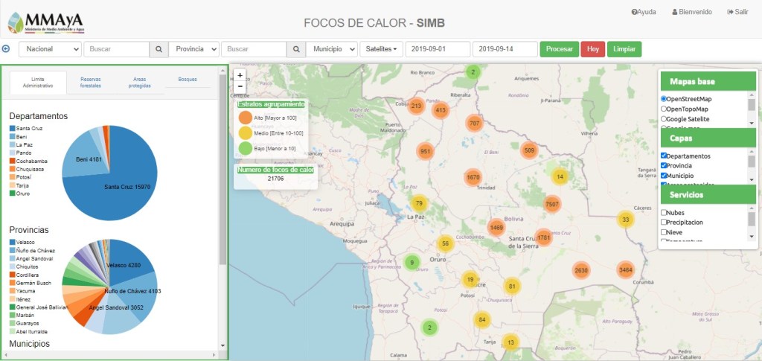Click the 7507 heat cluster marker
Image resolution: width=762 pixels, height=361 pixels.
[552, 204]
